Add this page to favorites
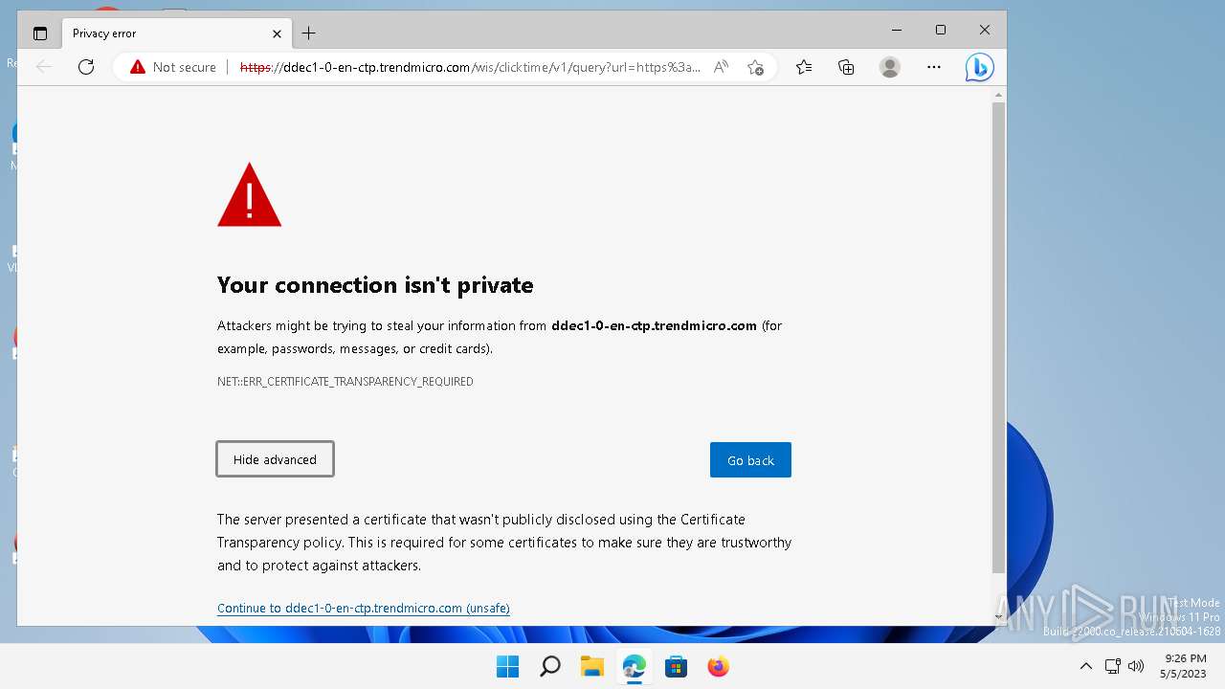 [755, 67]
